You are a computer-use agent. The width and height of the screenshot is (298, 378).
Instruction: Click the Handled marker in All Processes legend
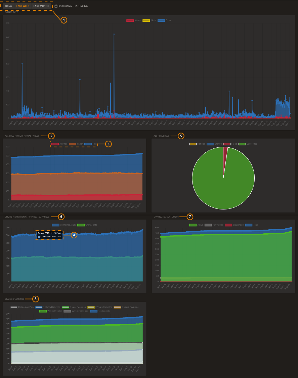click(193, 144)
